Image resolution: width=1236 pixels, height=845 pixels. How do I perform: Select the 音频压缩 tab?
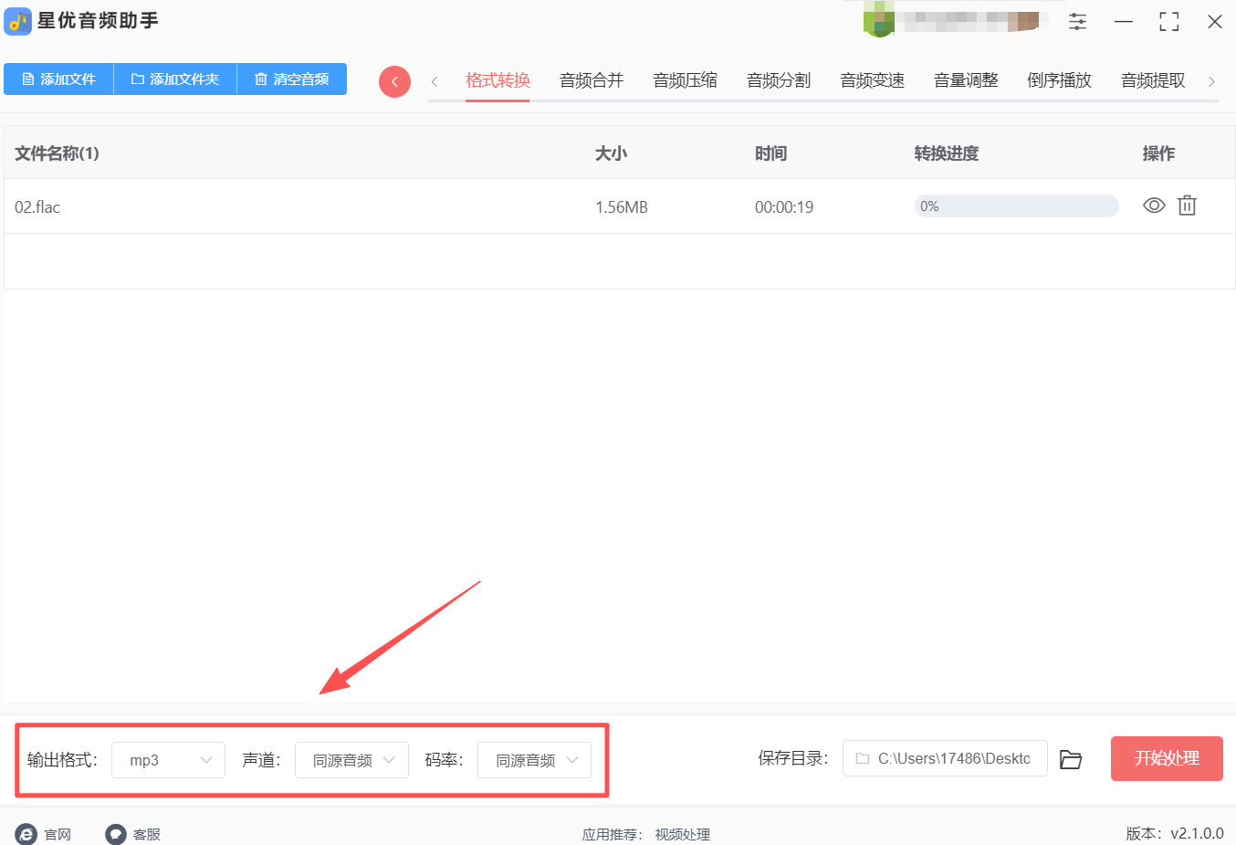[x=685, y=80]
